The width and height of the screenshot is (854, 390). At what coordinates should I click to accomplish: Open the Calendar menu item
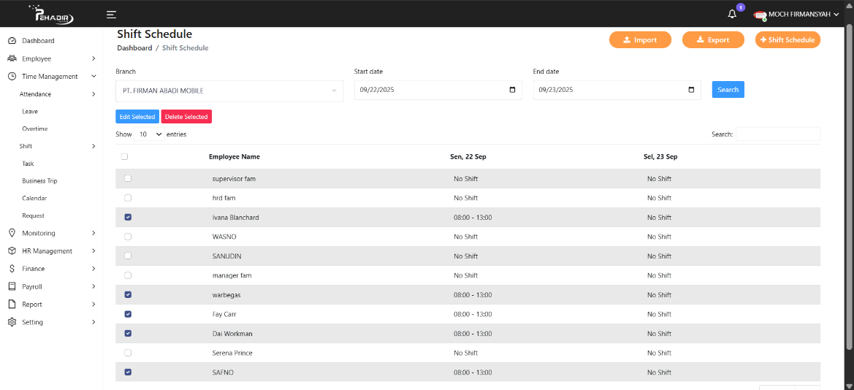[34, 198]
